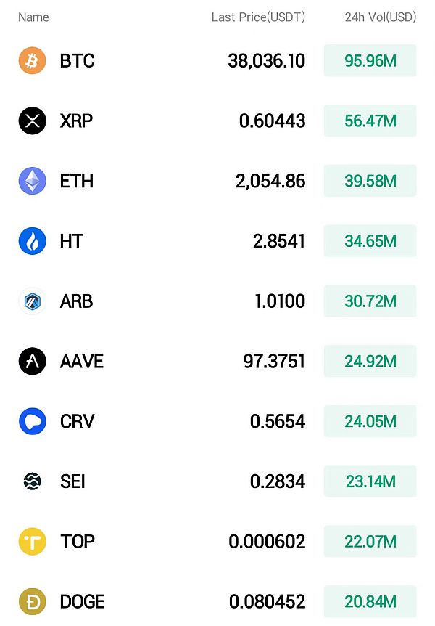
Task: Tap the ETH 39.58M volume badge
Action: (x=370, y=181)
